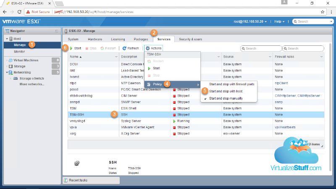
Task: Select the vmsyslogd service row
Action: (196, 121)
